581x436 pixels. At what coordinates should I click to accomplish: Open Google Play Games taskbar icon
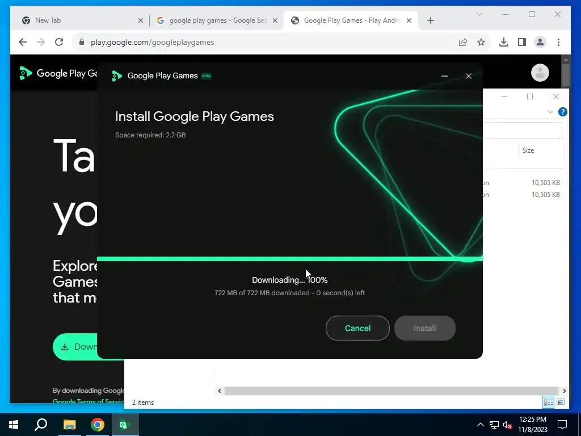125,425
